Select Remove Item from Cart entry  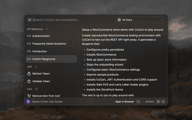(51, 96)
